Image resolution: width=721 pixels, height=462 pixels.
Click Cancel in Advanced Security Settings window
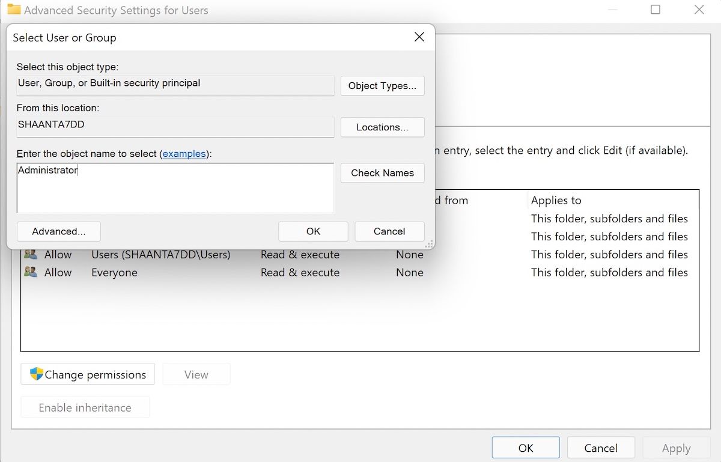[601, 448]
